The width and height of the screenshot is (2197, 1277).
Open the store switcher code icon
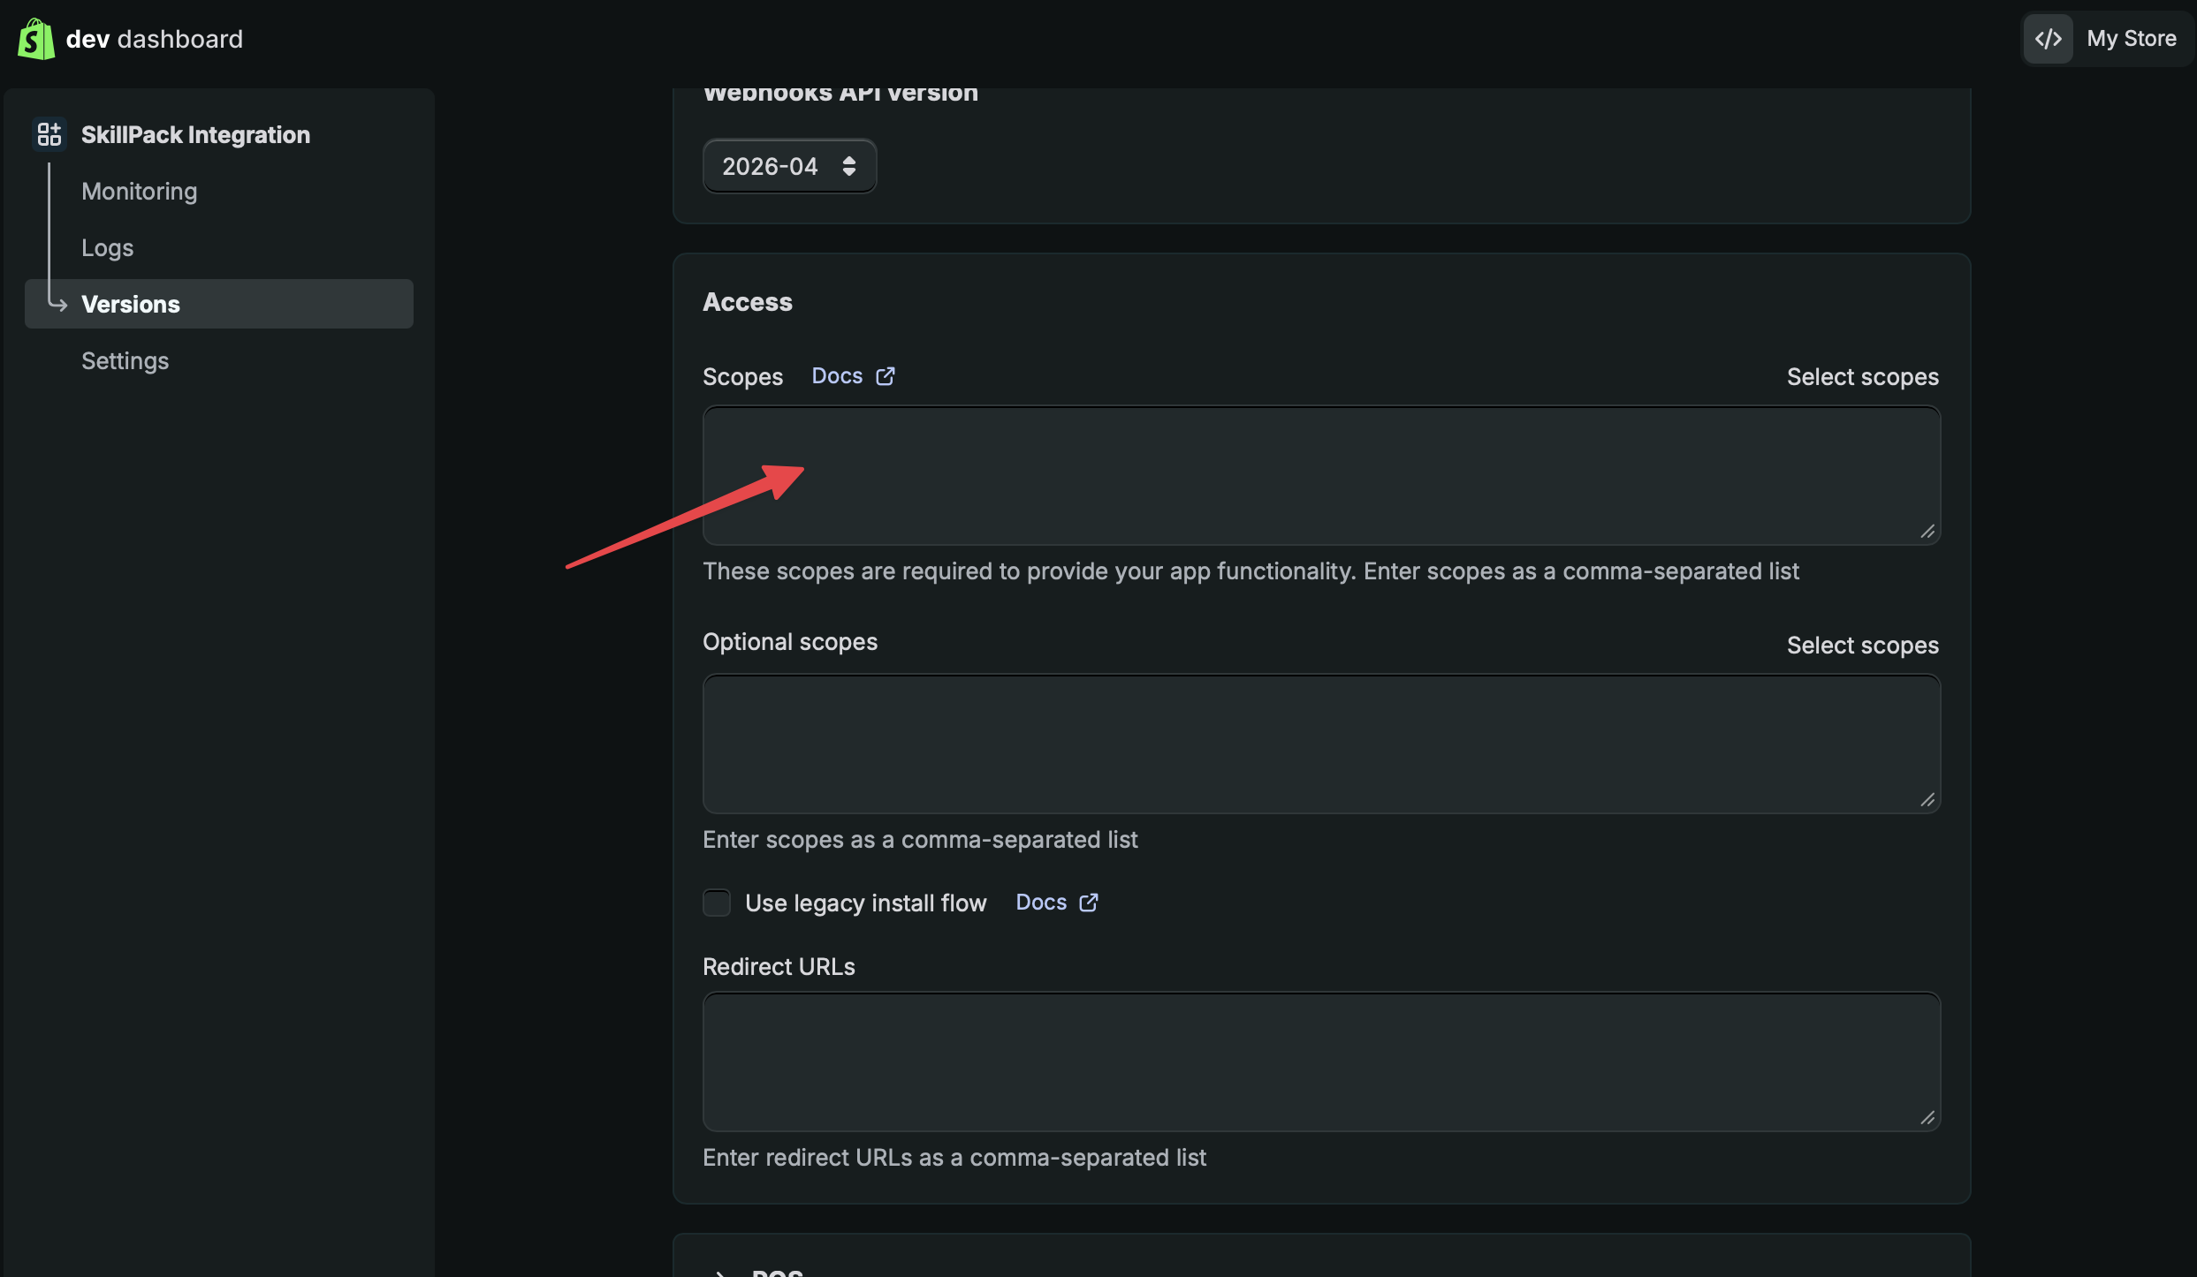coord(2048,39)
